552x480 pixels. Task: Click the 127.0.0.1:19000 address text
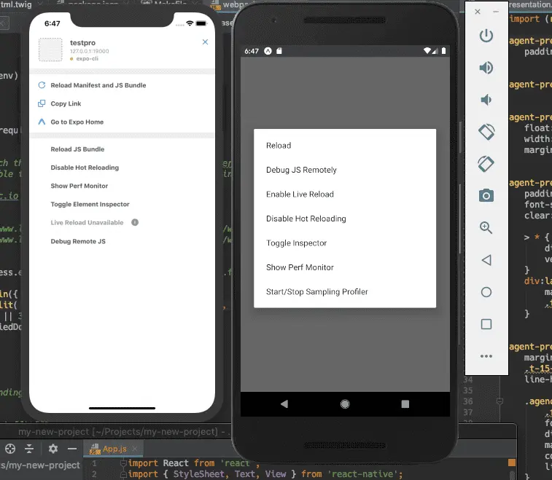click(90, 51)
